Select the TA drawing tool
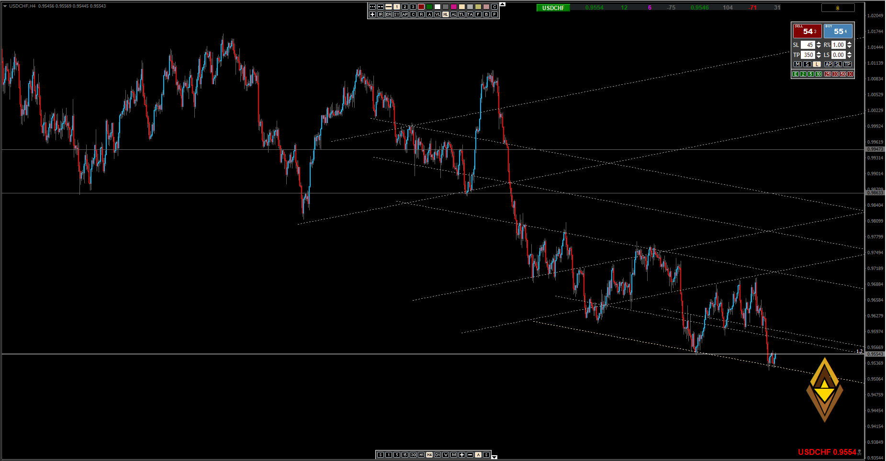Viewport: 886px width, 461px height. tap(470, 14)
